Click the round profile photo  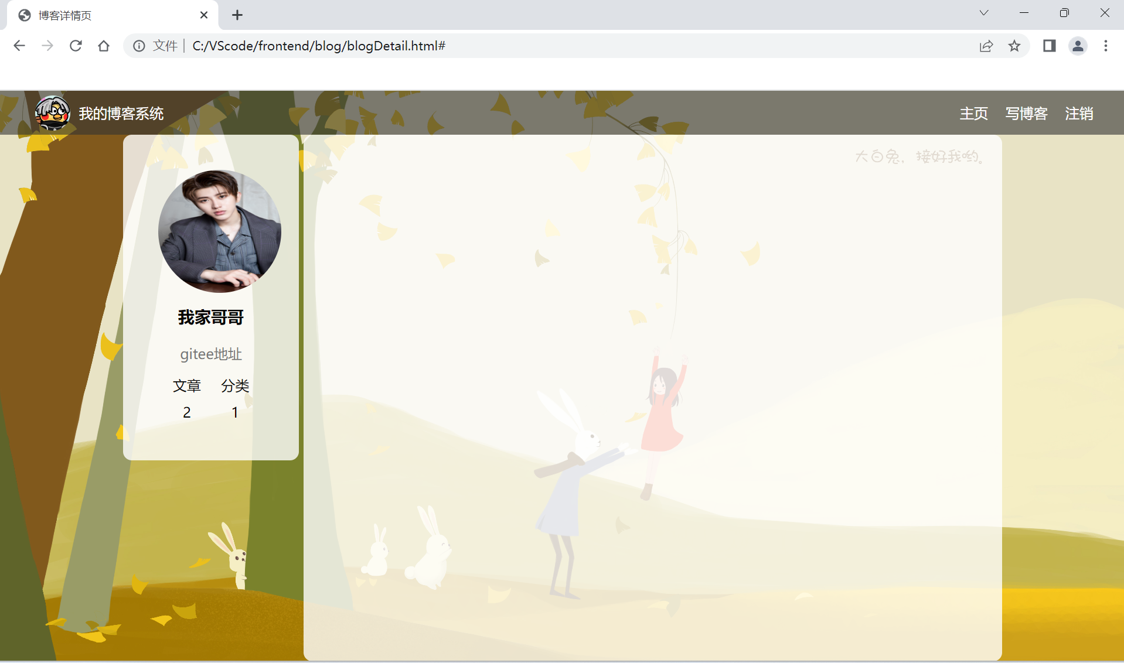pyautogui.click(x=220, y=231)
